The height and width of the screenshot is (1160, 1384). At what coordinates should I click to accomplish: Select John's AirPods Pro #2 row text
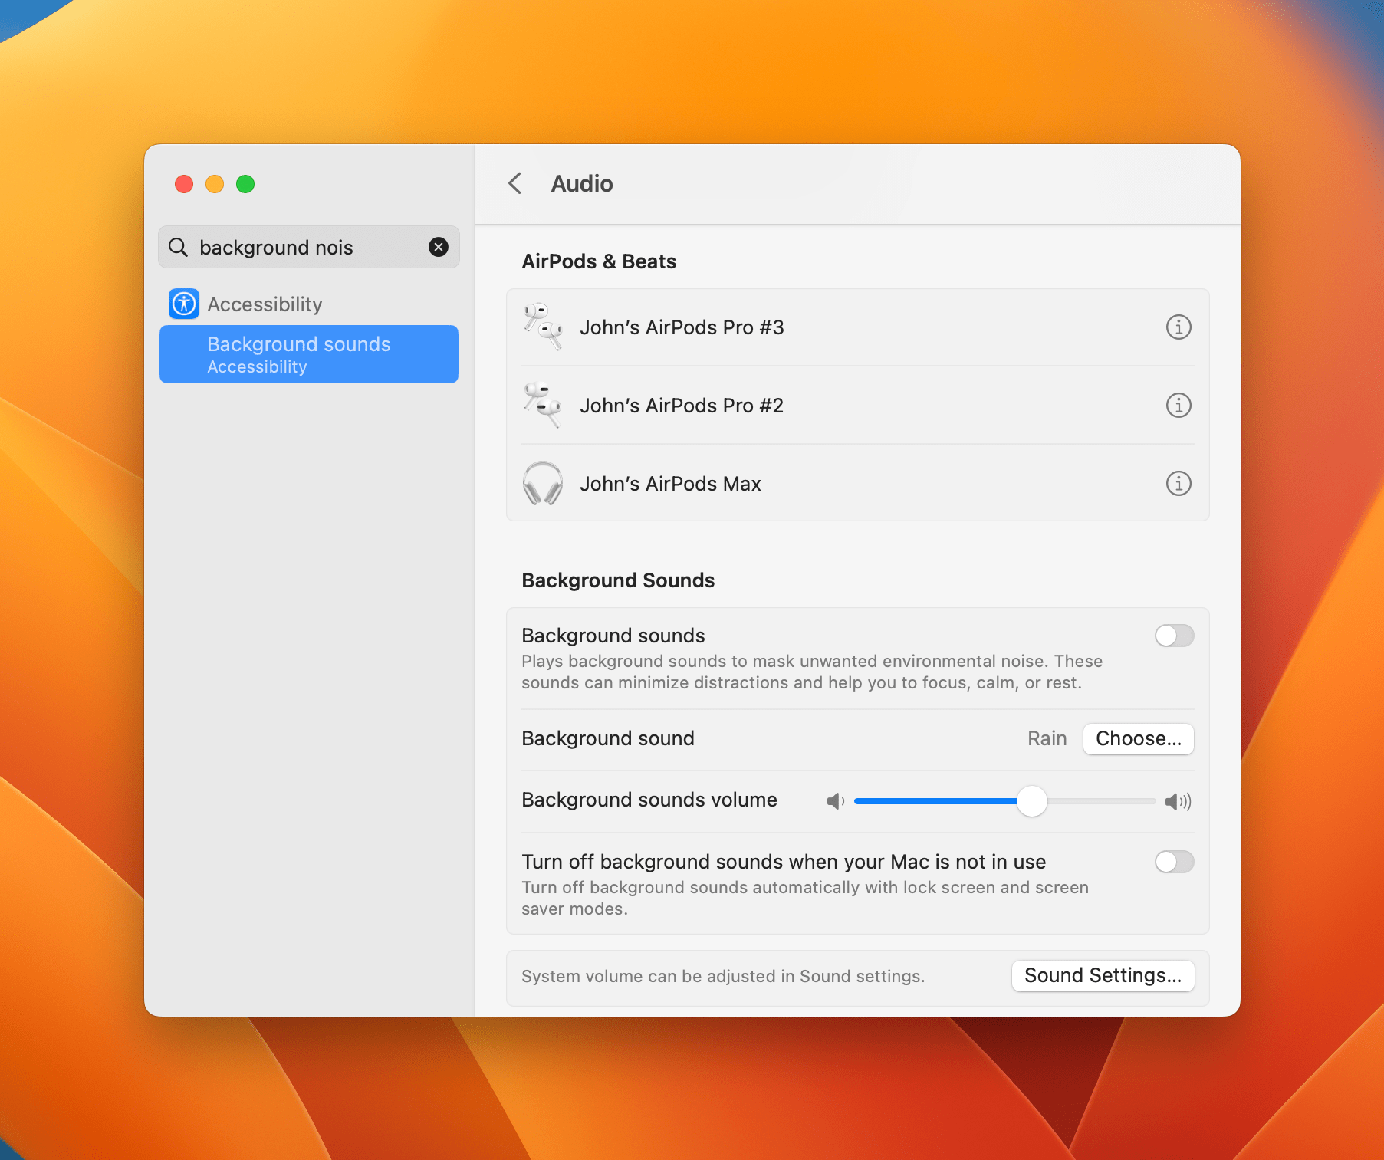tap(682, 405)
